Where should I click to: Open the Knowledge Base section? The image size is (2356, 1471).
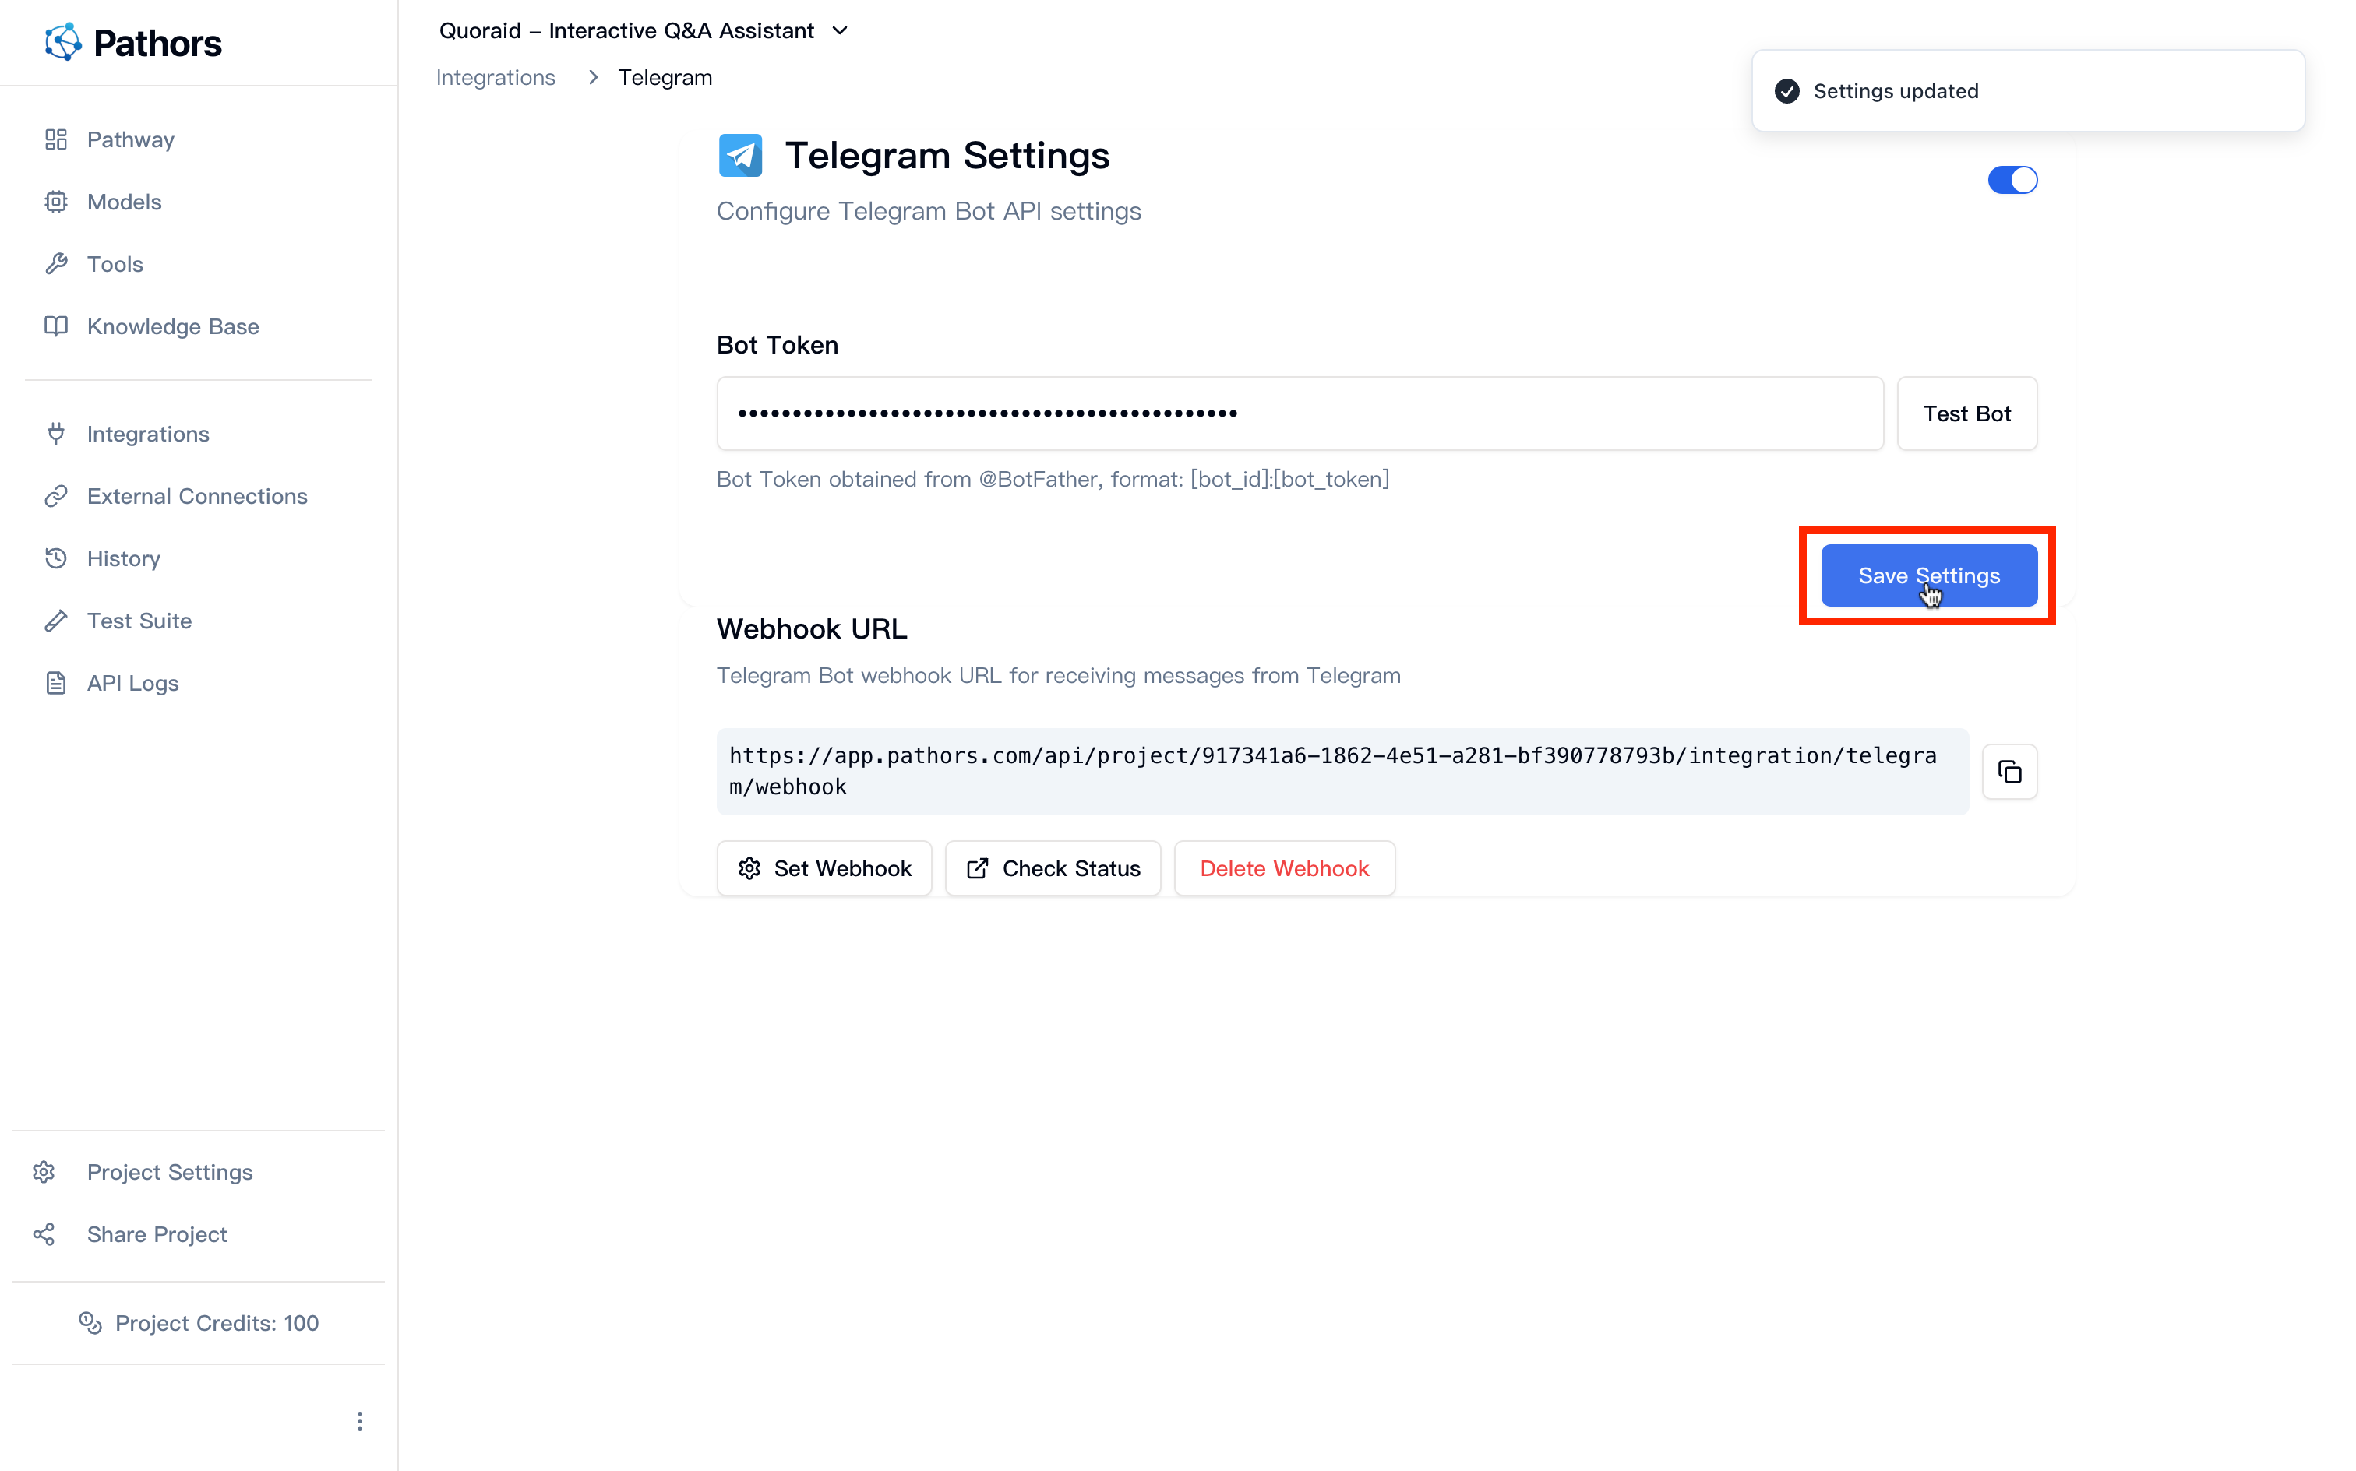pyautogui.click(x=172, y=326)
